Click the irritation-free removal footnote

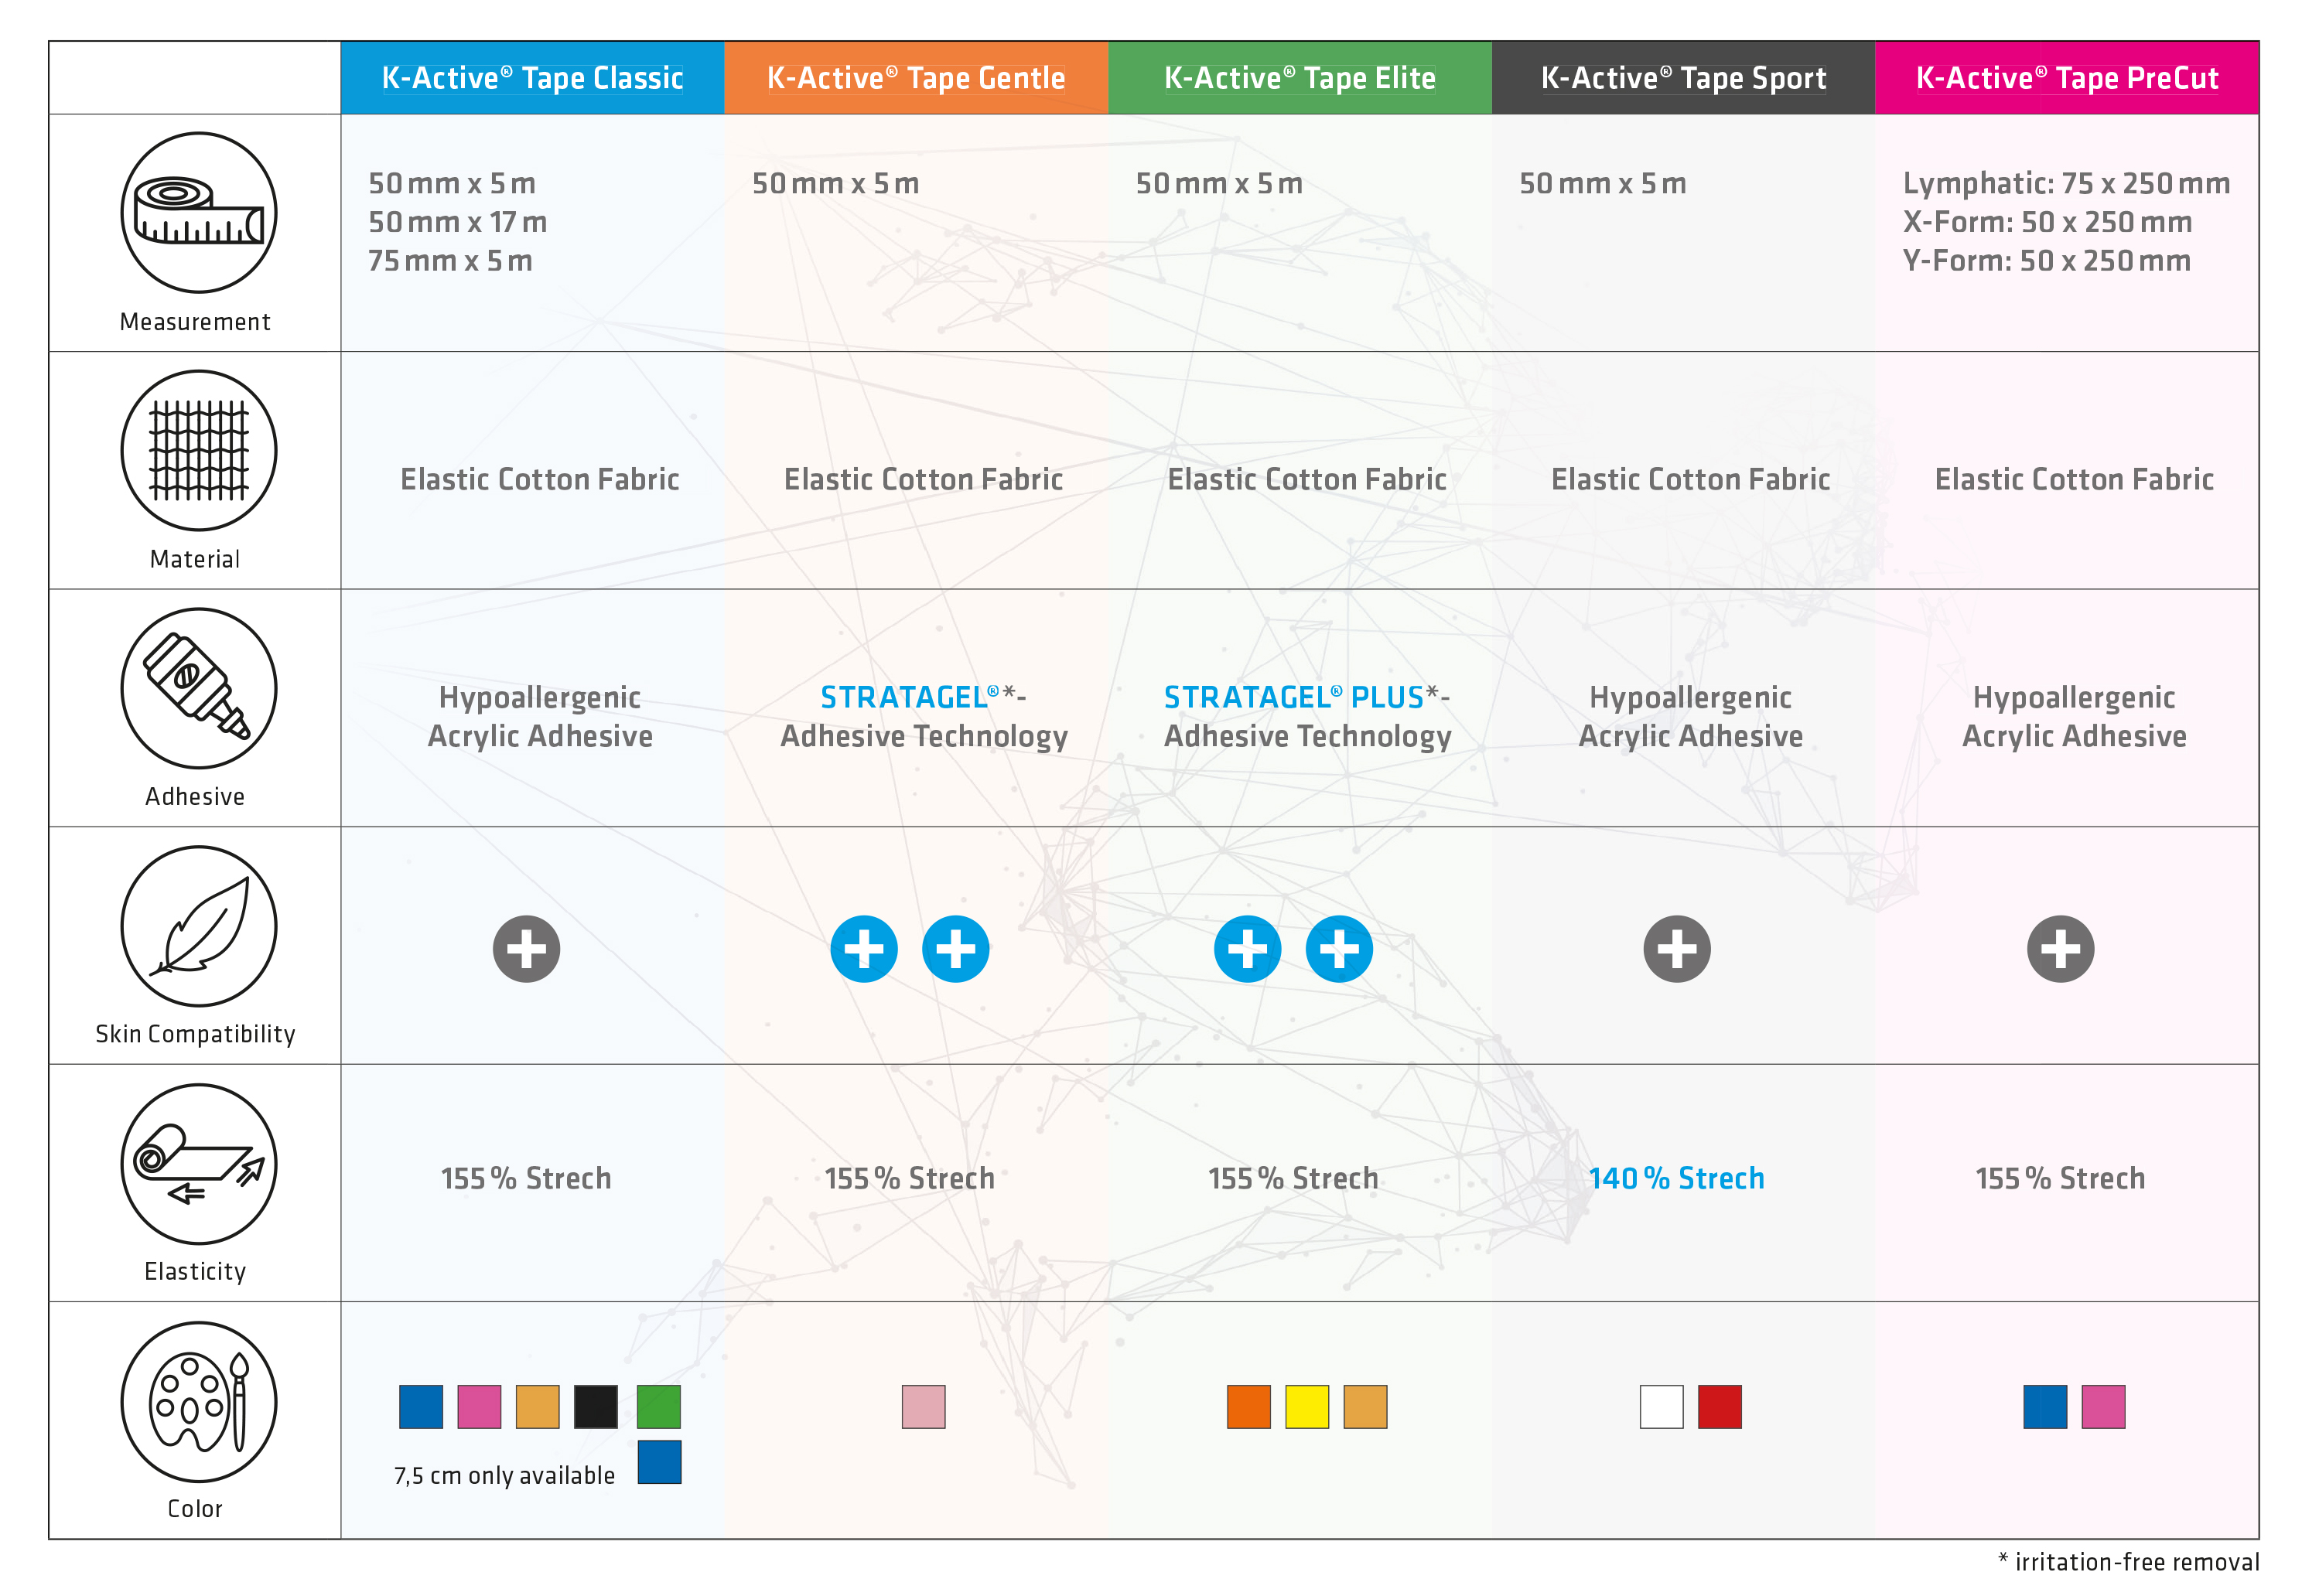[x=2128, y=1562]
